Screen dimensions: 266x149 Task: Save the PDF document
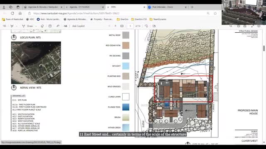tap(245, 26)
